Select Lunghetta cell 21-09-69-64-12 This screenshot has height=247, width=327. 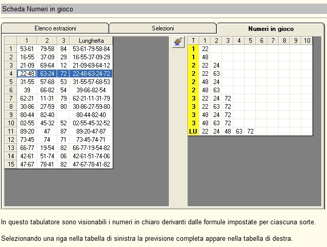pos(91,65)
